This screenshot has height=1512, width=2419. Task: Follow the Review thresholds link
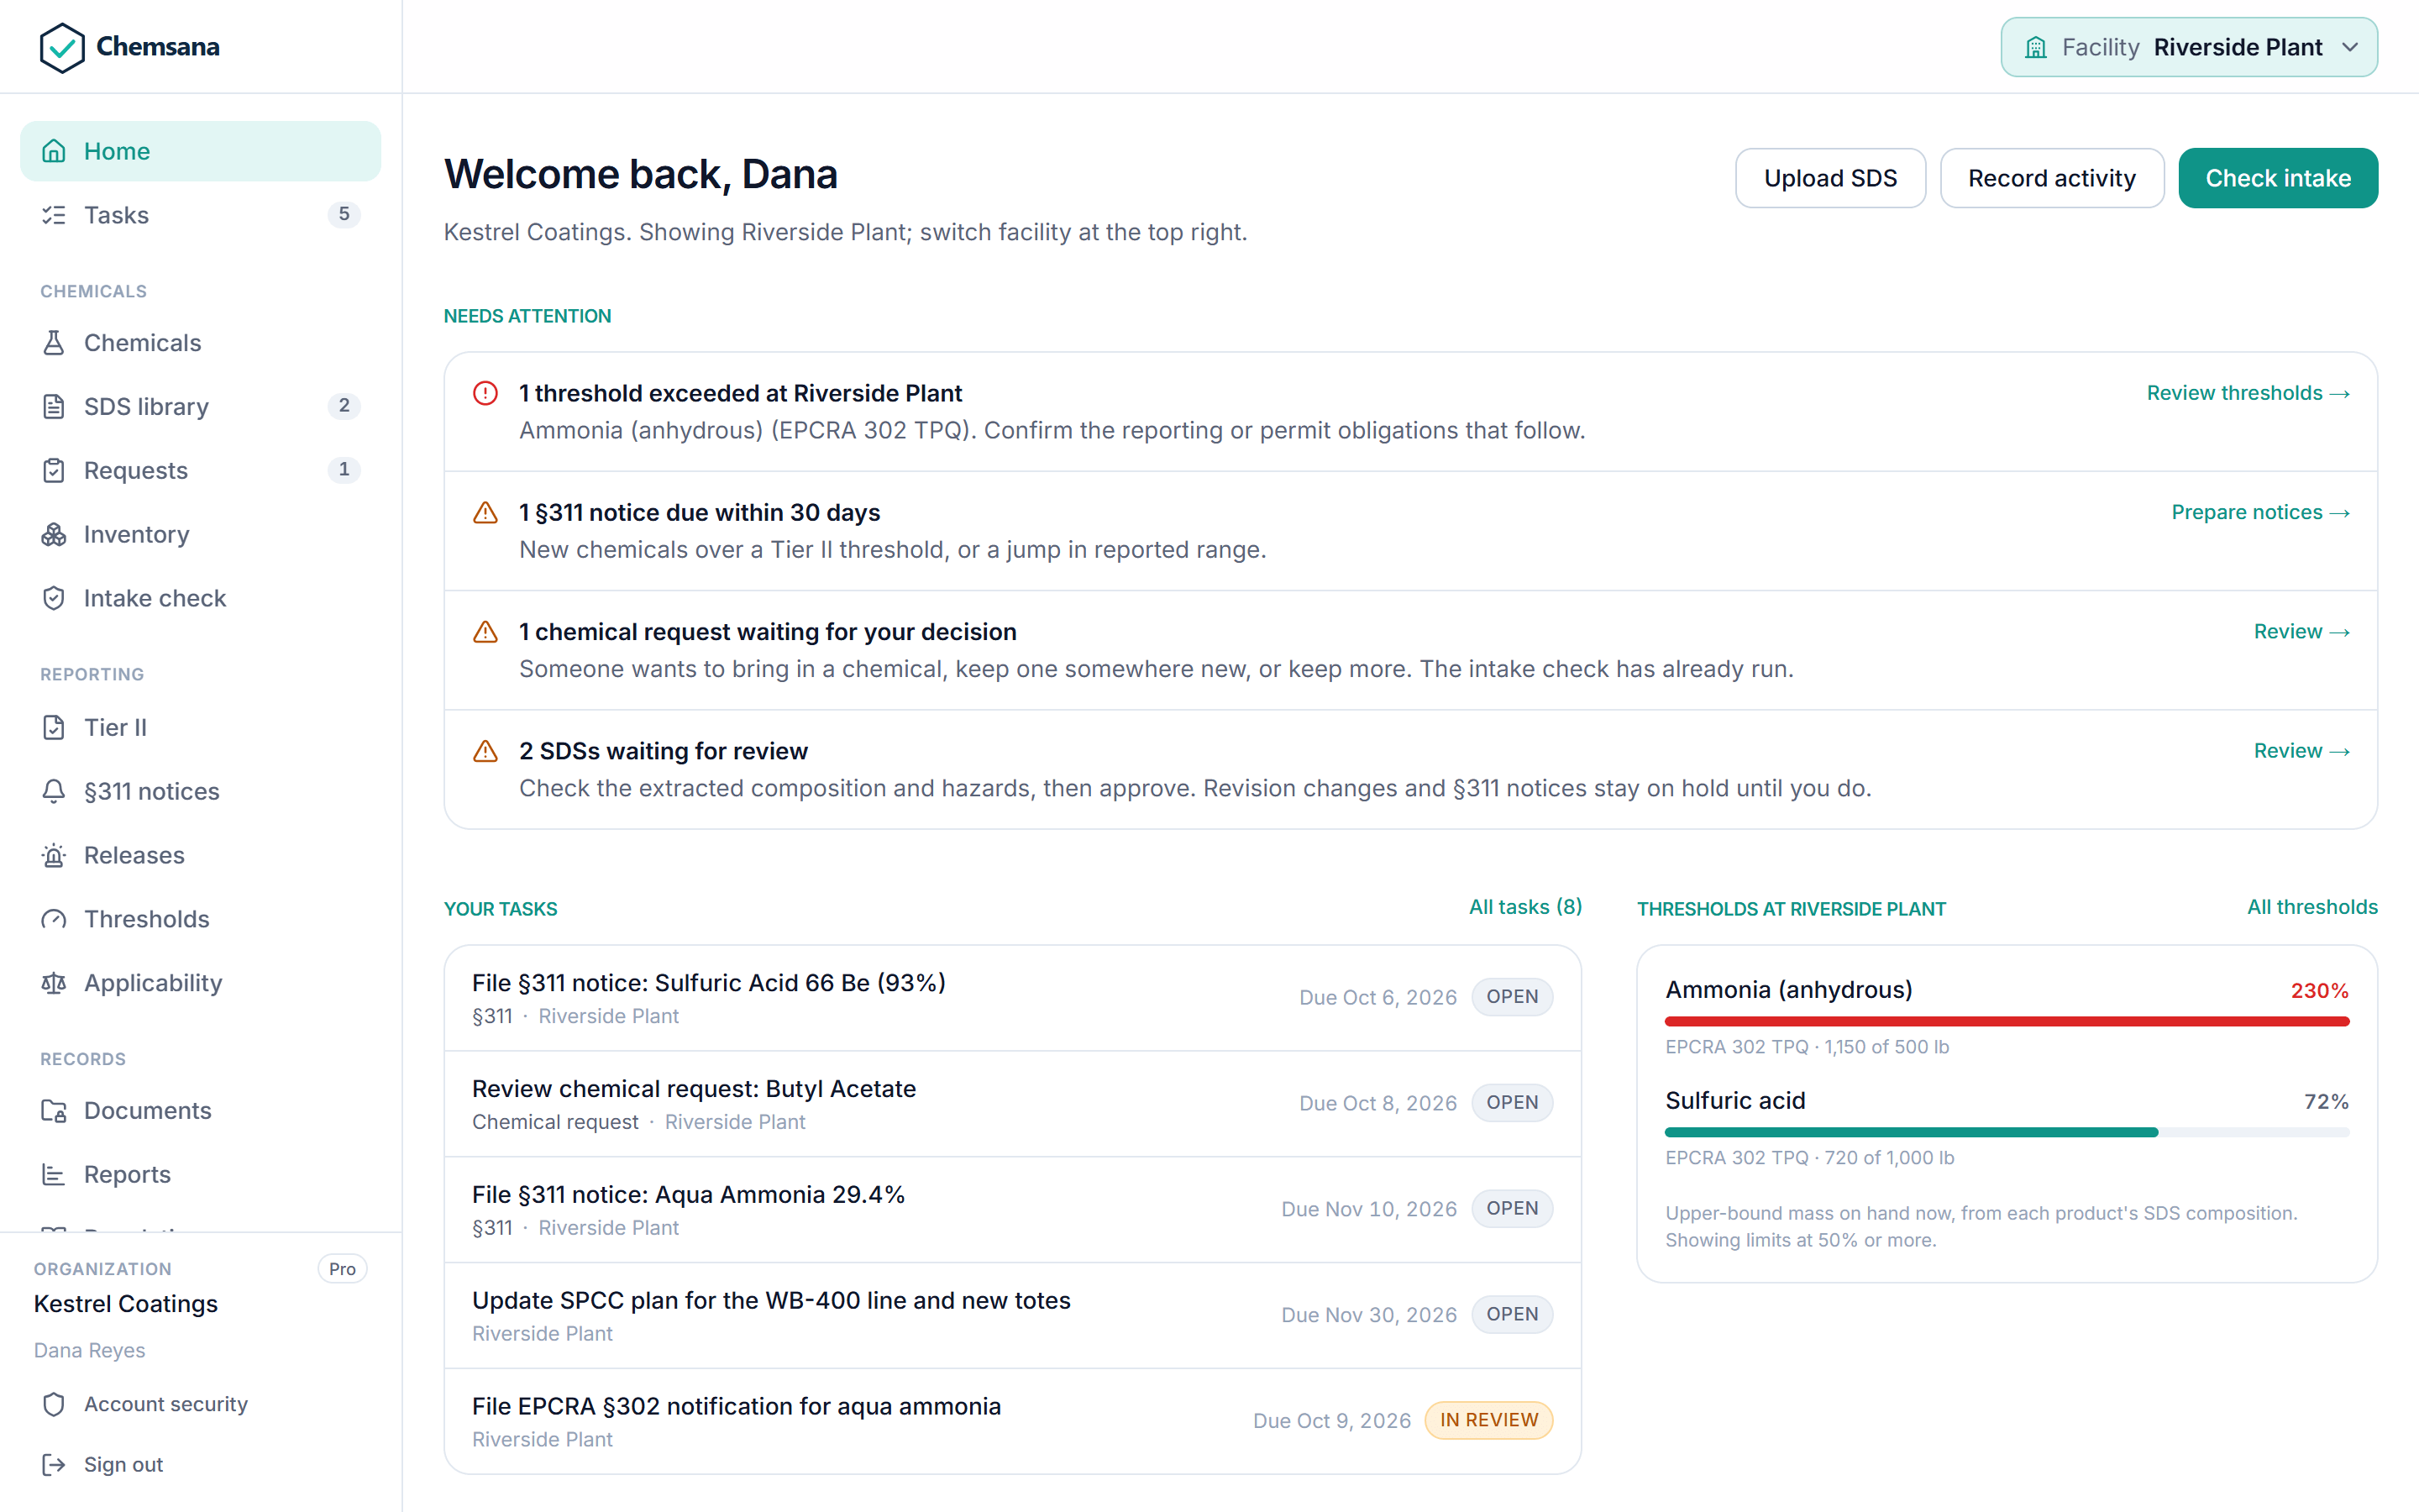(x=2248, y=393)
